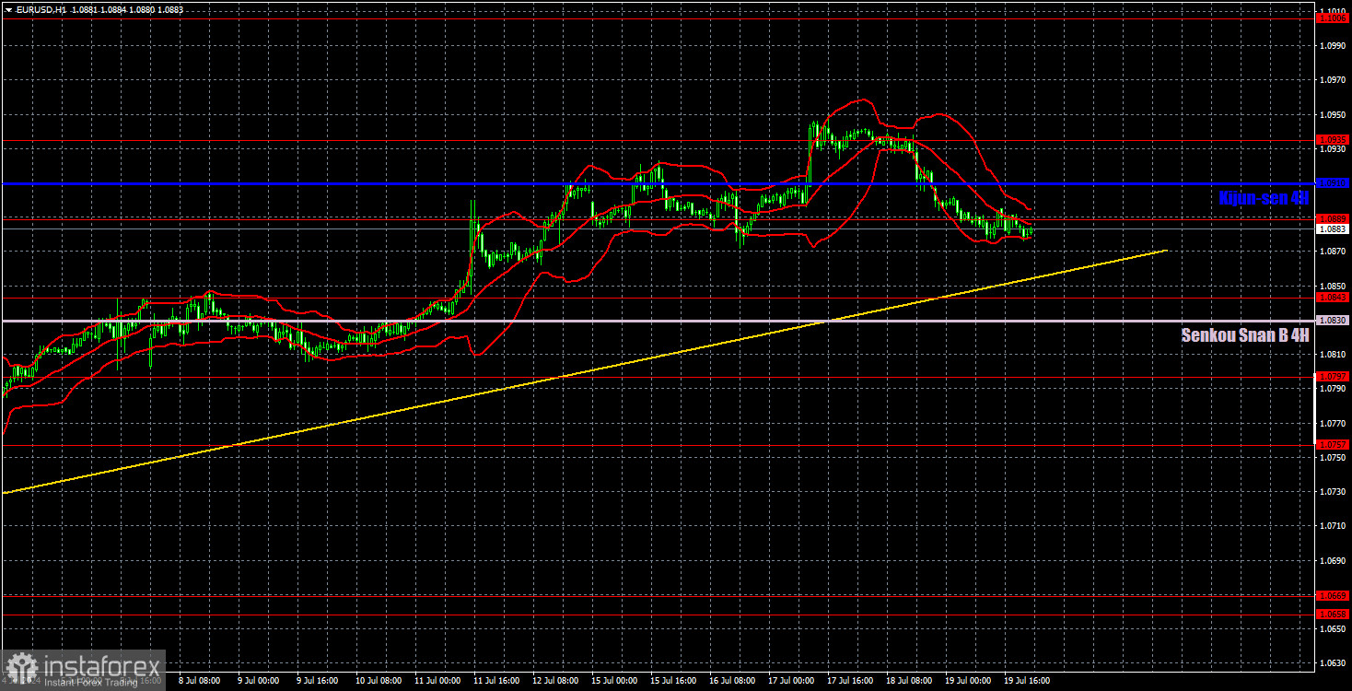Click the 16 Jul 08:00 time label
This screenshot has width=1352, height=691.
pos(732,682)
